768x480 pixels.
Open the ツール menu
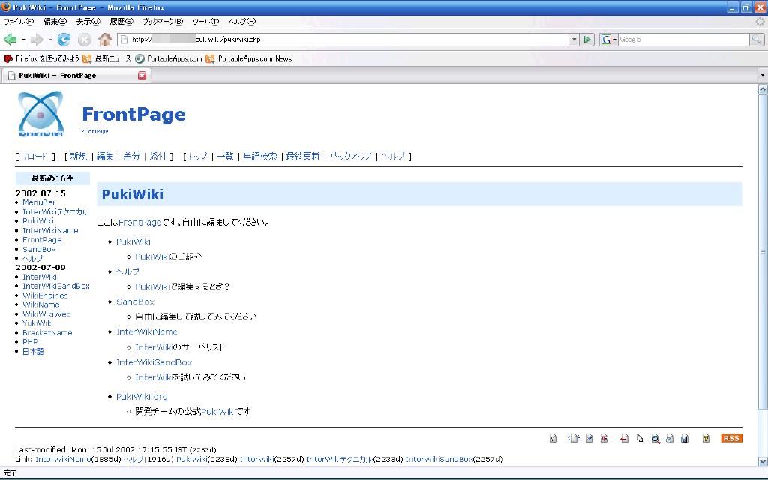tap(205, 22)
